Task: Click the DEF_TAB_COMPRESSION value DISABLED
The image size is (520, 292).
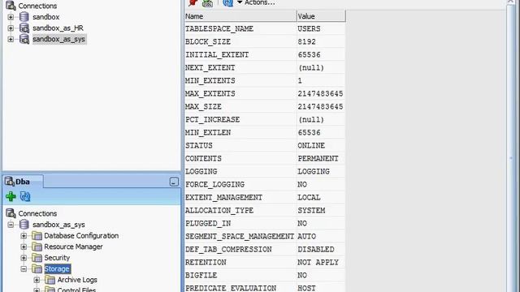Action: [x=321, y=249]
